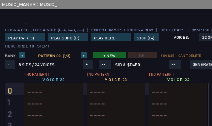
Task: Play the whole song with PLAY SONG (F1)
Action: tap(68, 37)
